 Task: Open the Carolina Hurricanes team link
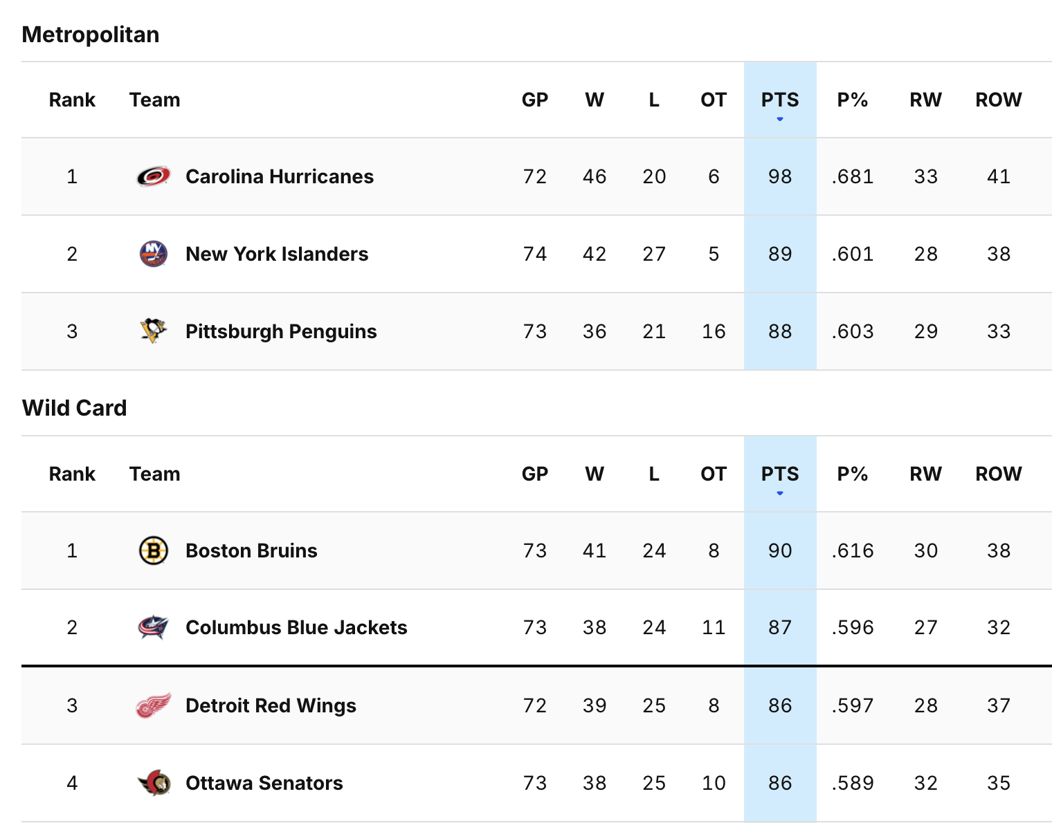(280, 177)
